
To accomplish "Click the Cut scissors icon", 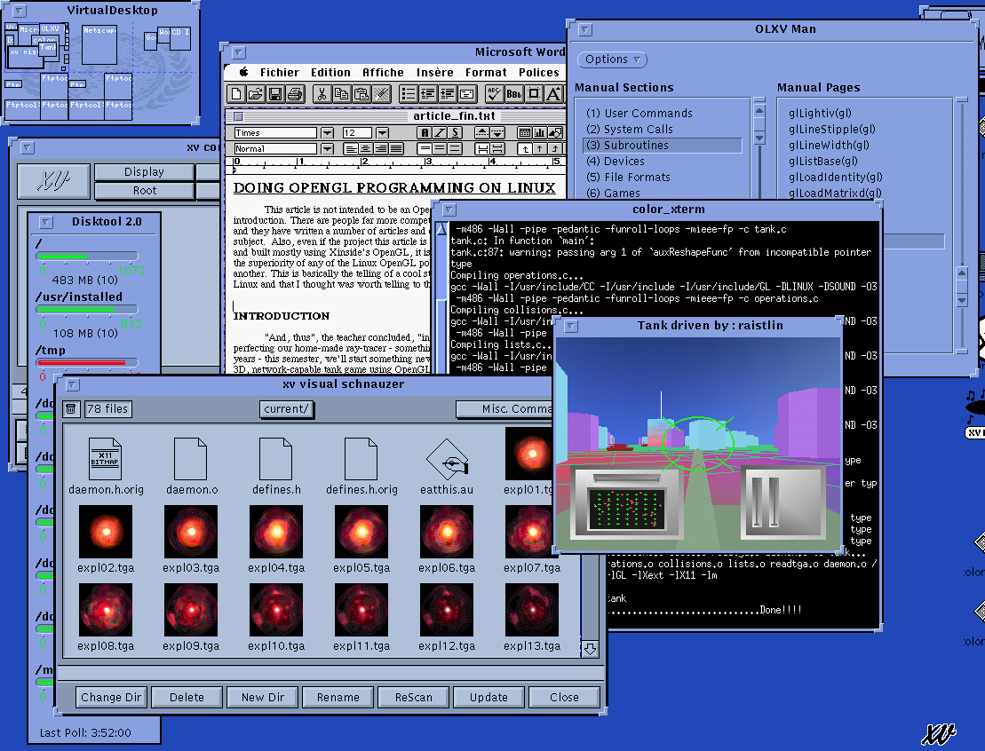I will [x=322, y=94].
